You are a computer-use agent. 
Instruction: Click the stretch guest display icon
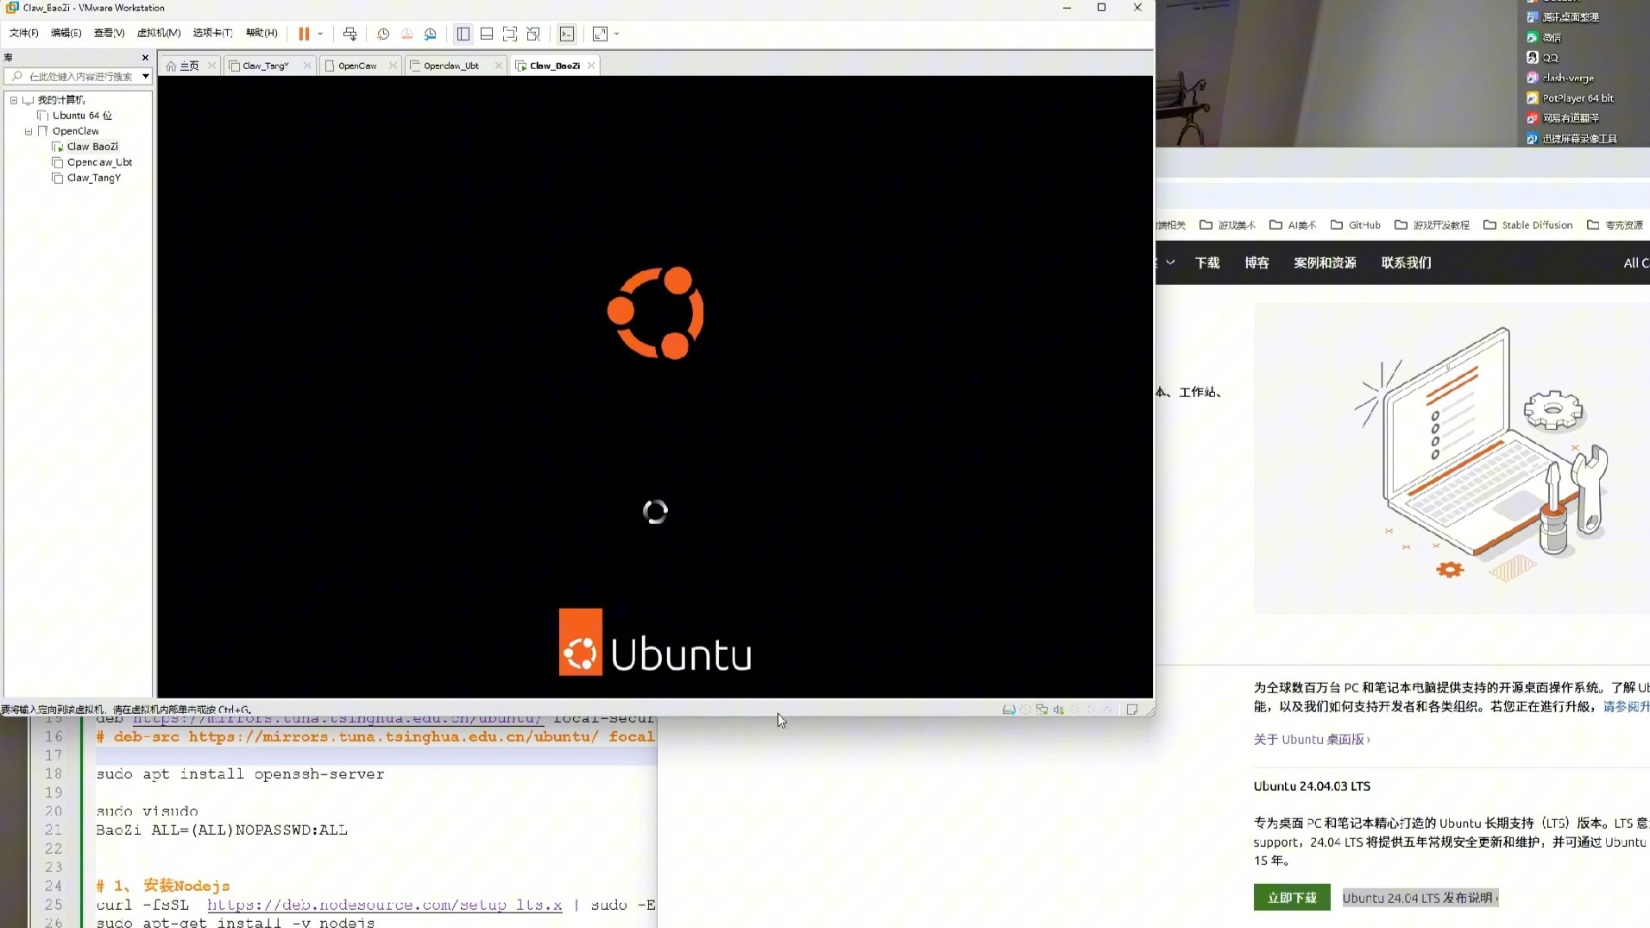click(x=600, y=34)
